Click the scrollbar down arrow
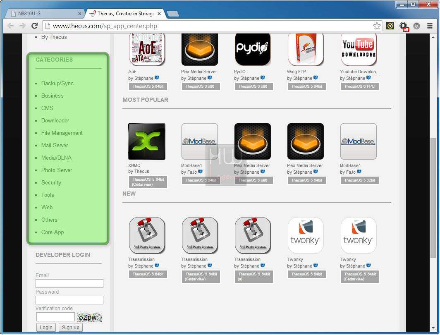Viewport: 440px width, 335px height. [433, 328]
